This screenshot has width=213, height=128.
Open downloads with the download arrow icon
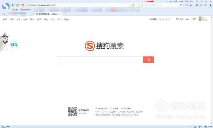pos(210,5)
